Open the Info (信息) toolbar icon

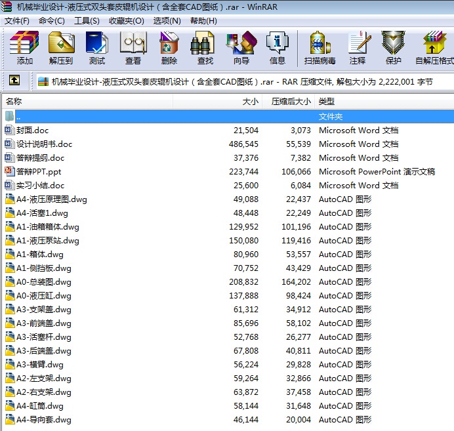[277, 43]
